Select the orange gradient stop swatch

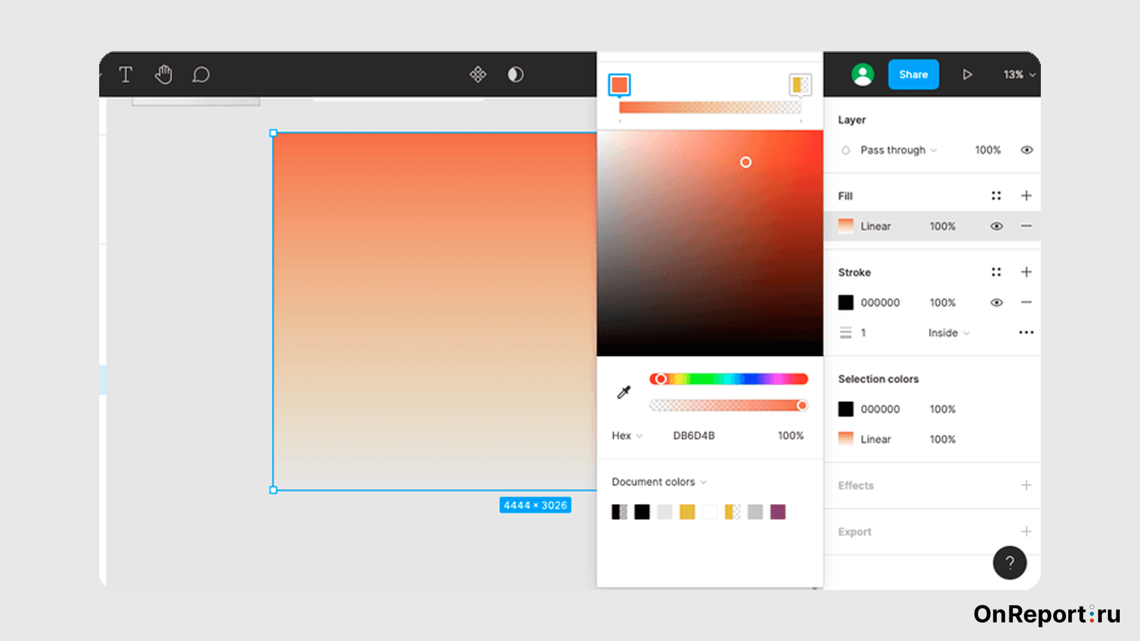(x=619, y=85)
